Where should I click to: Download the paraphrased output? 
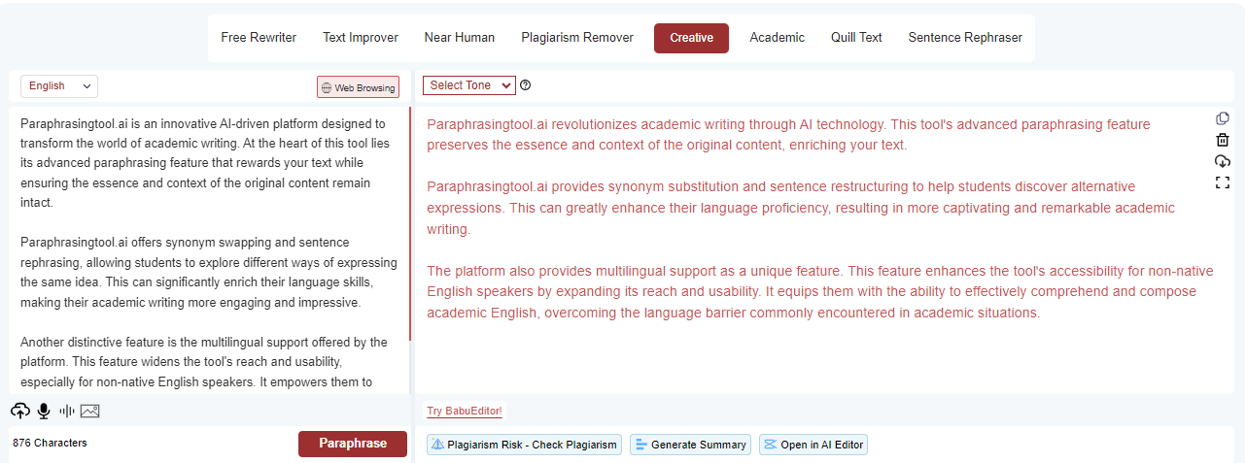1223,161
